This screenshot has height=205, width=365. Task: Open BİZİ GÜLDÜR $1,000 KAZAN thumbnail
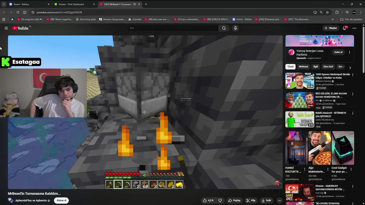click(300, 100)
